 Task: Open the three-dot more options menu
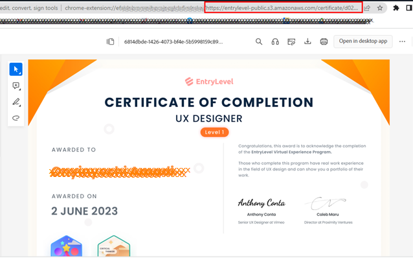402,41
